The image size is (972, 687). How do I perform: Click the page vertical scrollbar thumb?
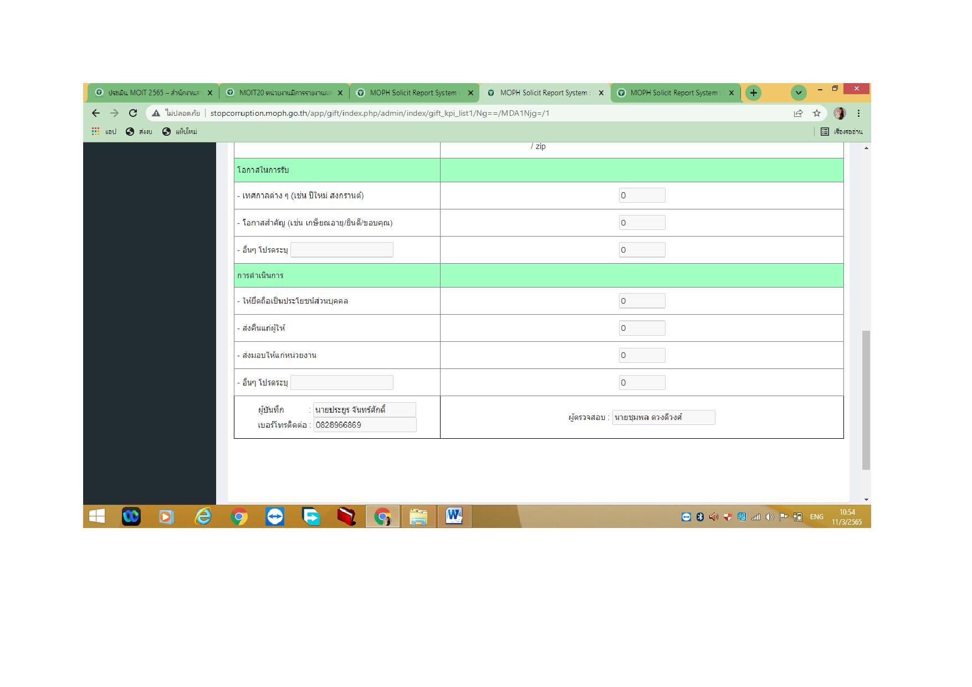pyautogui.click(x=866, y=400)
